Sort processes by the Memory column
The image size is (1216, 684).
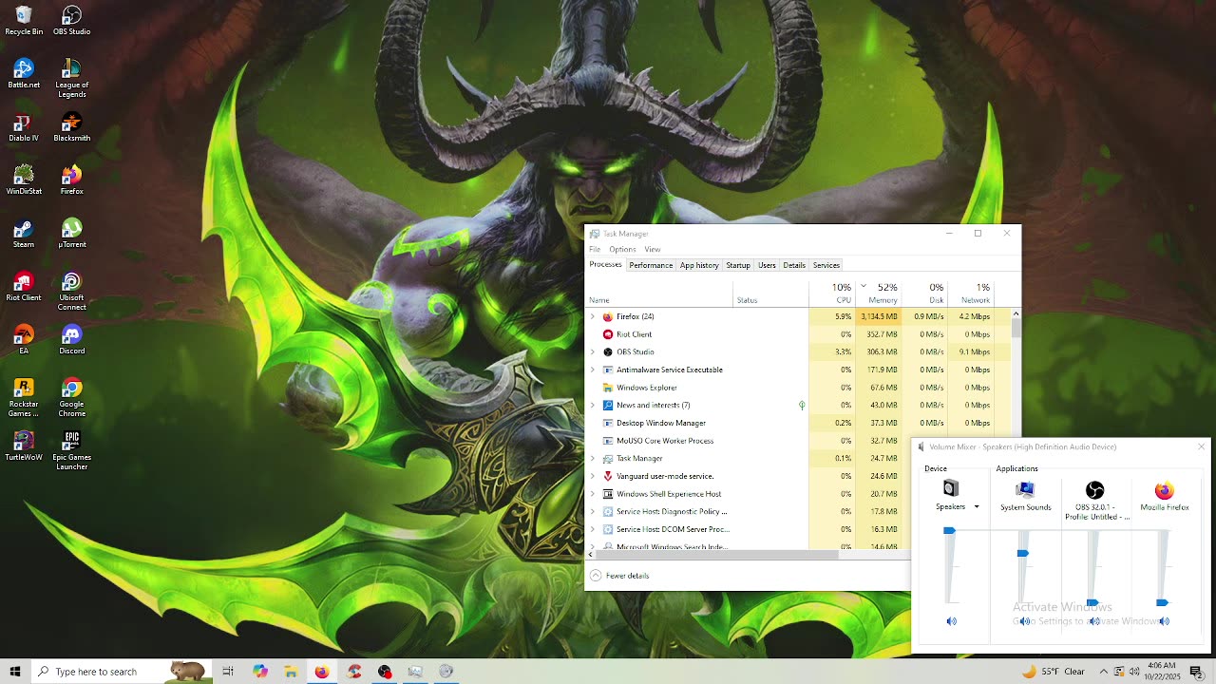(879, 294)
